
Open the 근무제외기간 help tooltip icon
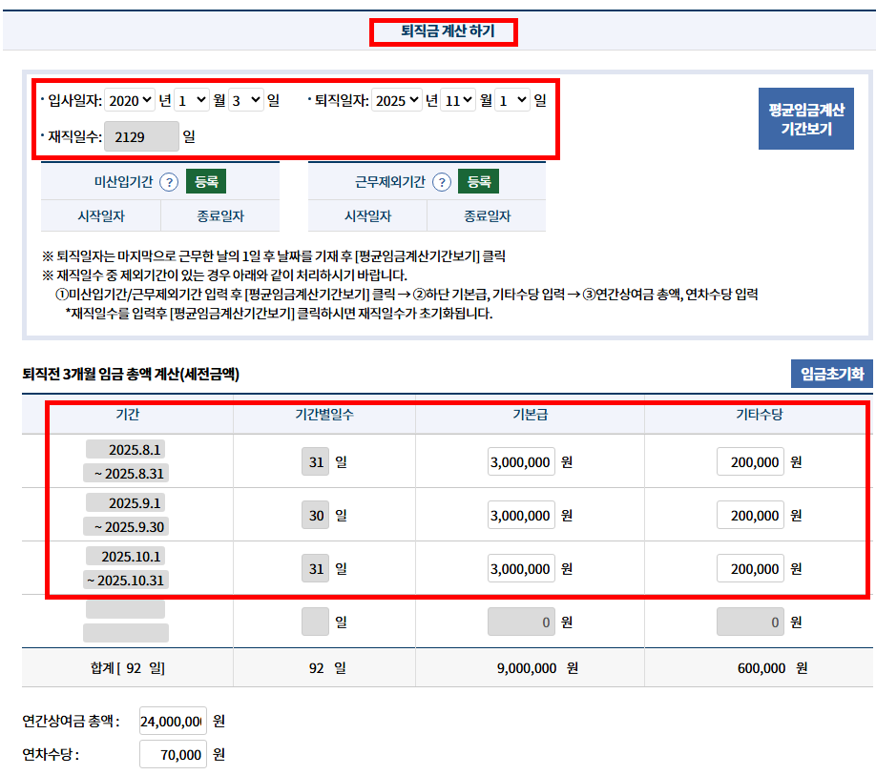pyautogui.click(x=440, y=181)
